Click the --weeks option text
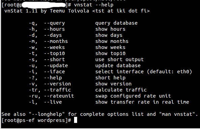Viewport: 200px width, 129px height. point(55,47)
